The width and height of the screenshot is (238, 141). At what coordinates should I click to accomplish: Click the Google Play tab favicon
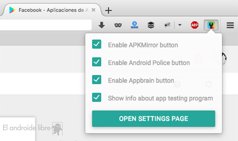[x=12, y=10]
